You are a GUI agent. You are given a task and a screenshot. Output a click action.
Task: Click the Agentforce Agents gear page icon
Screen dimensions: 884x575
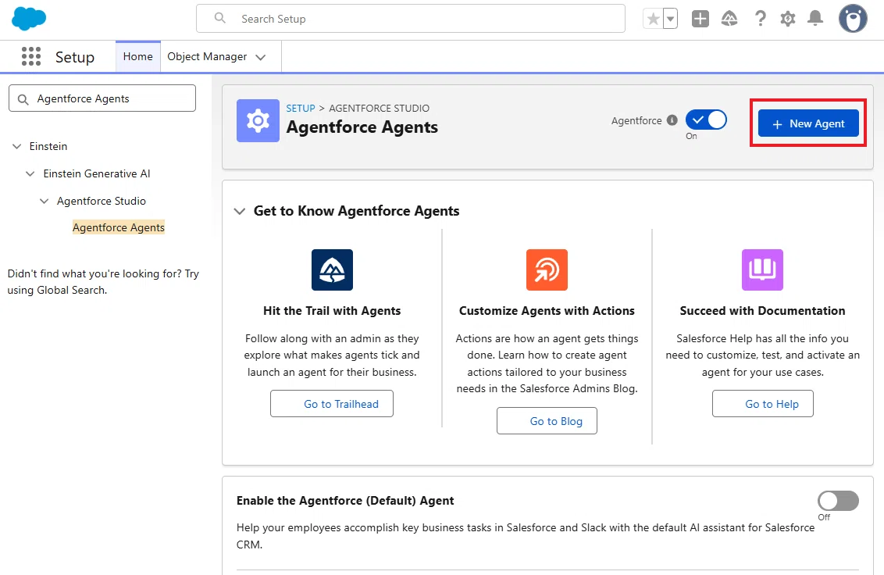258,121
